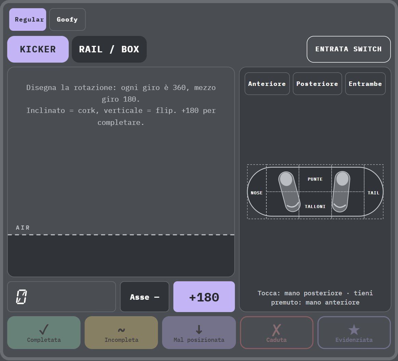The width and height of the screenshot is (398, 361).
Task: Click the tilde icon on Incompleta
Action: [x=121, y=330]
